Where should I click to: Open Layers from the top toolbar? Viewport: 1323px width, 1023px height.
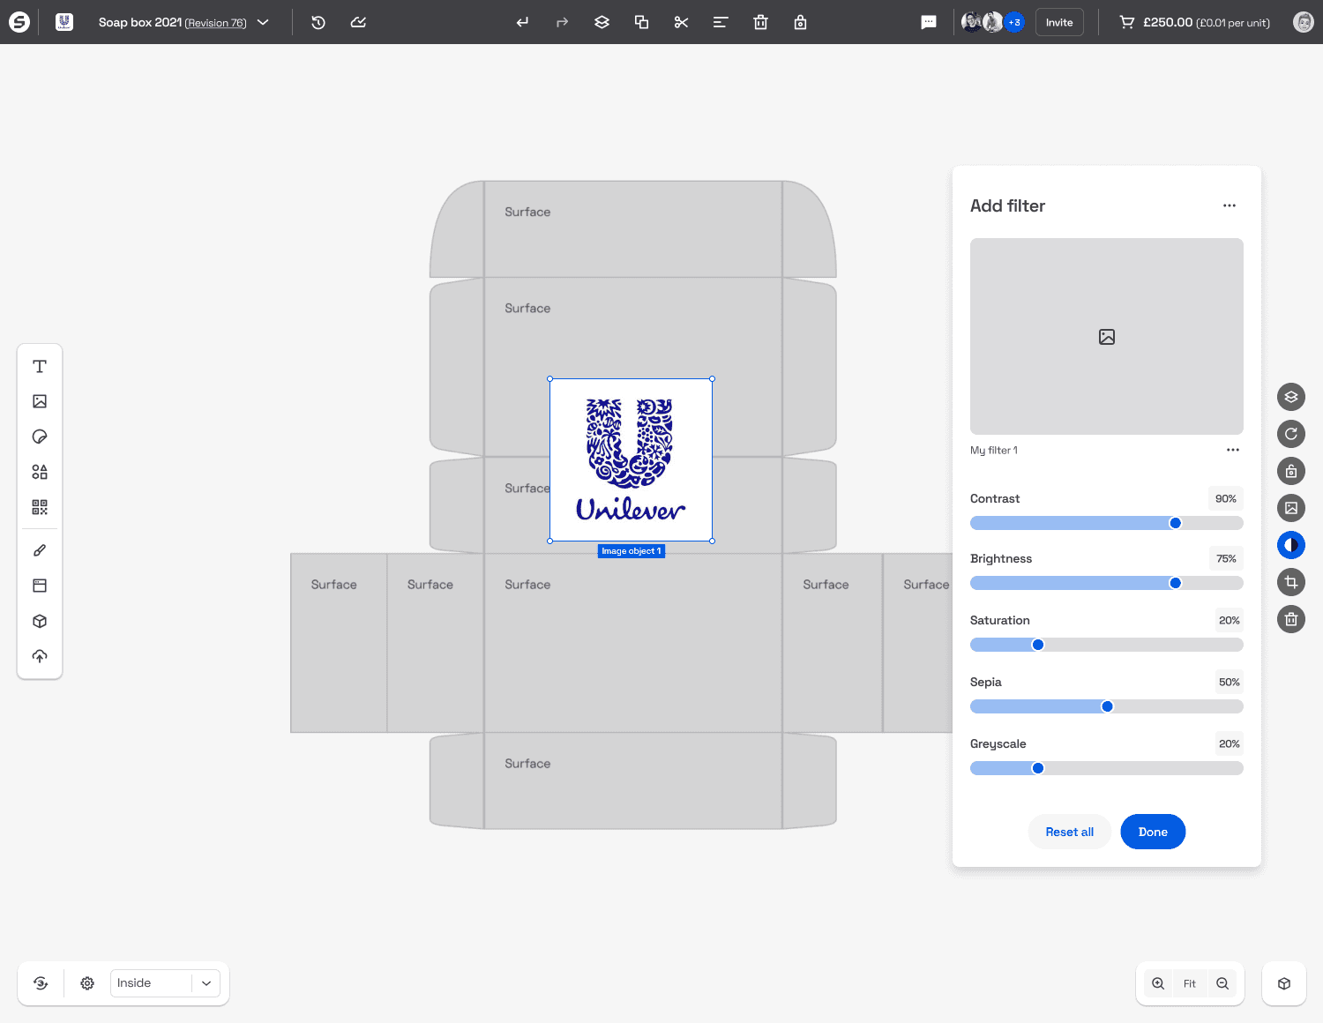point(602,22)
